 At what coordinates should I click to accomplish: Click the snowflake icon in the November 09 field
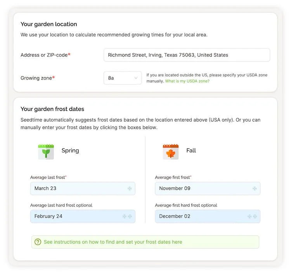coord(255,188)
